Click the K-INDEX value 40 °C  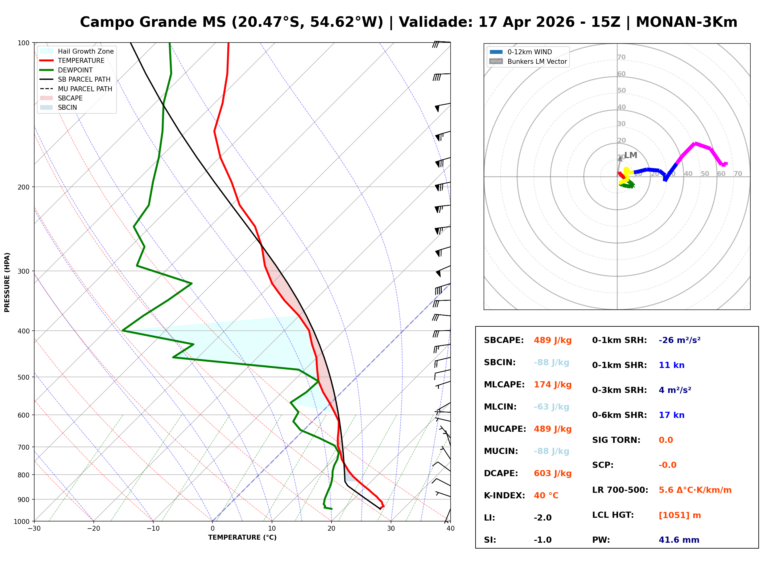click(546, 496)
